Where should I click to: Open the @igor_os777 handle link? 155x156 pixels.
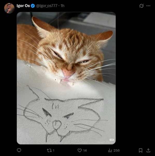click(x=47, y=6)
